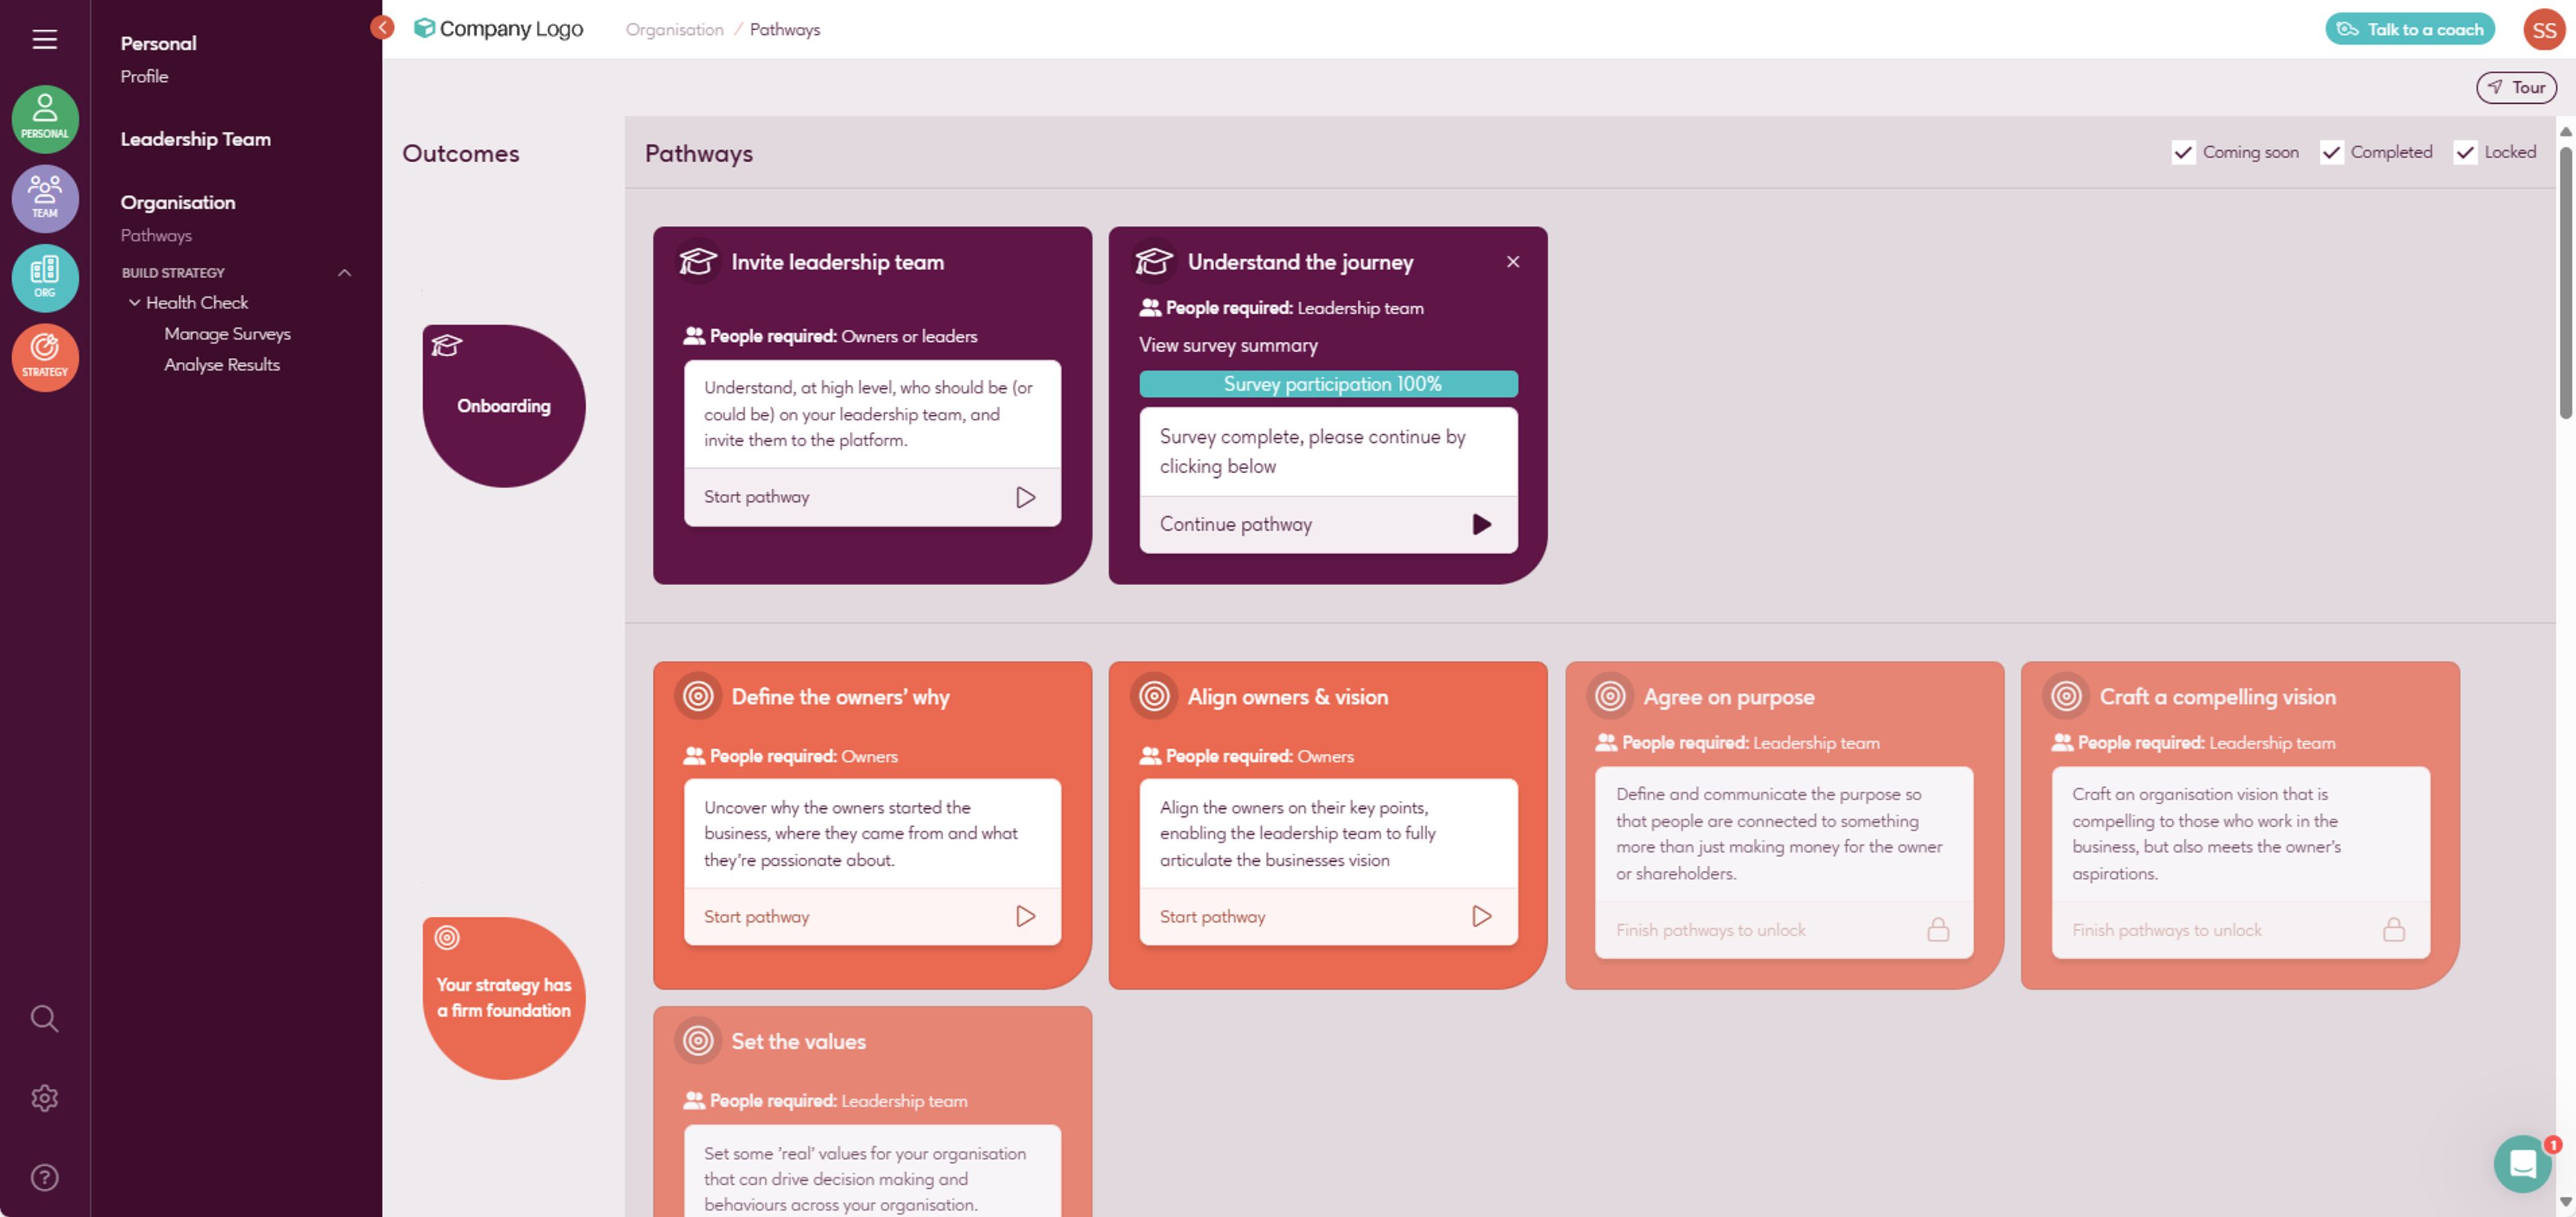Click the Survey participation 100% progress bar

[x=1328, y=384]
